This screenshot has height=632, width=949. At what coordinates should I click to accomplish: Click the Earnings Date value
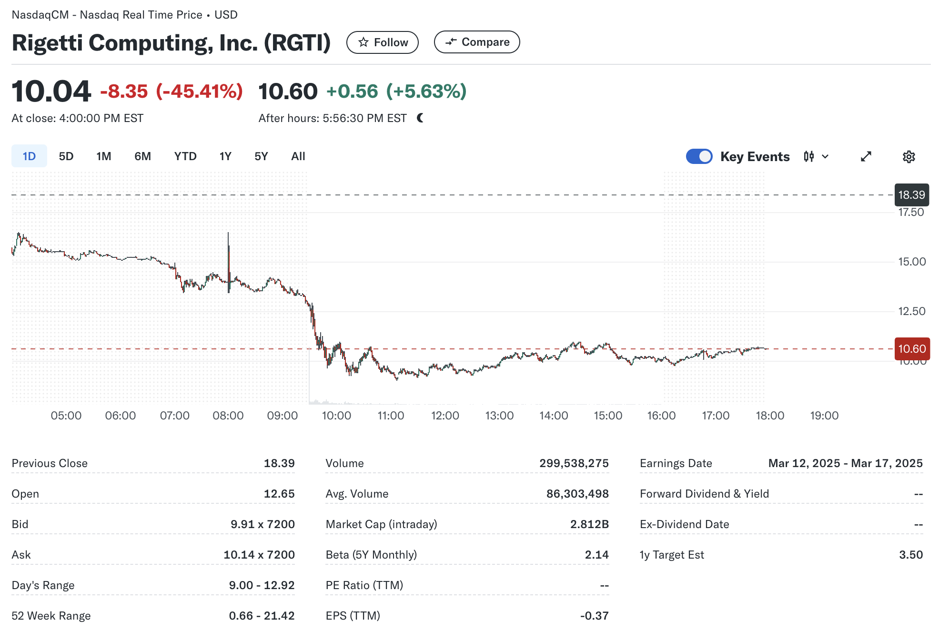[x=845, y=463]
